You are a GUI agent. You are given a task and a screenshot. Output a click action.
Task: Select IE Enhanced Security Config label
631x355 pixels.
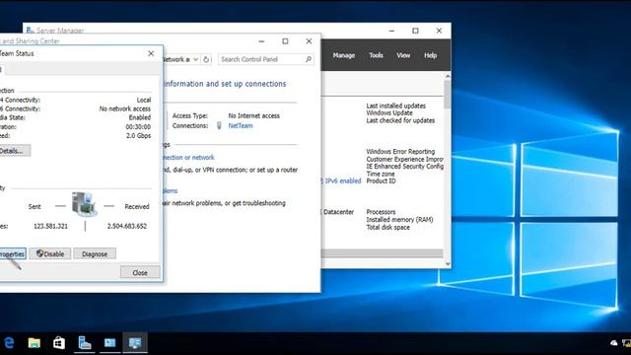point(405,167)
